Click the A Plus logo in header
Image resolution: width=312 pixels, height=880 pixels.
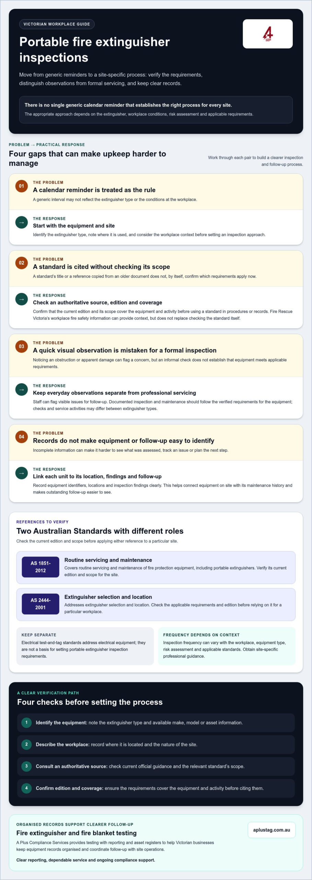pos(268,34)
